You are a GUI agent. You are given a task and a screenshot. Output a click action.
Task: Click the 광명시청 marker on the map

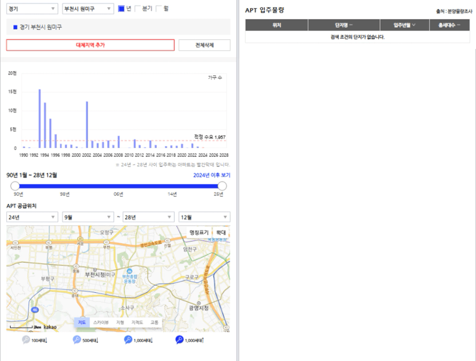199,303
